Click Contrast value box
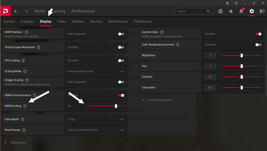The width and height of the screenshot is (267, 151). tap(210, 77)
